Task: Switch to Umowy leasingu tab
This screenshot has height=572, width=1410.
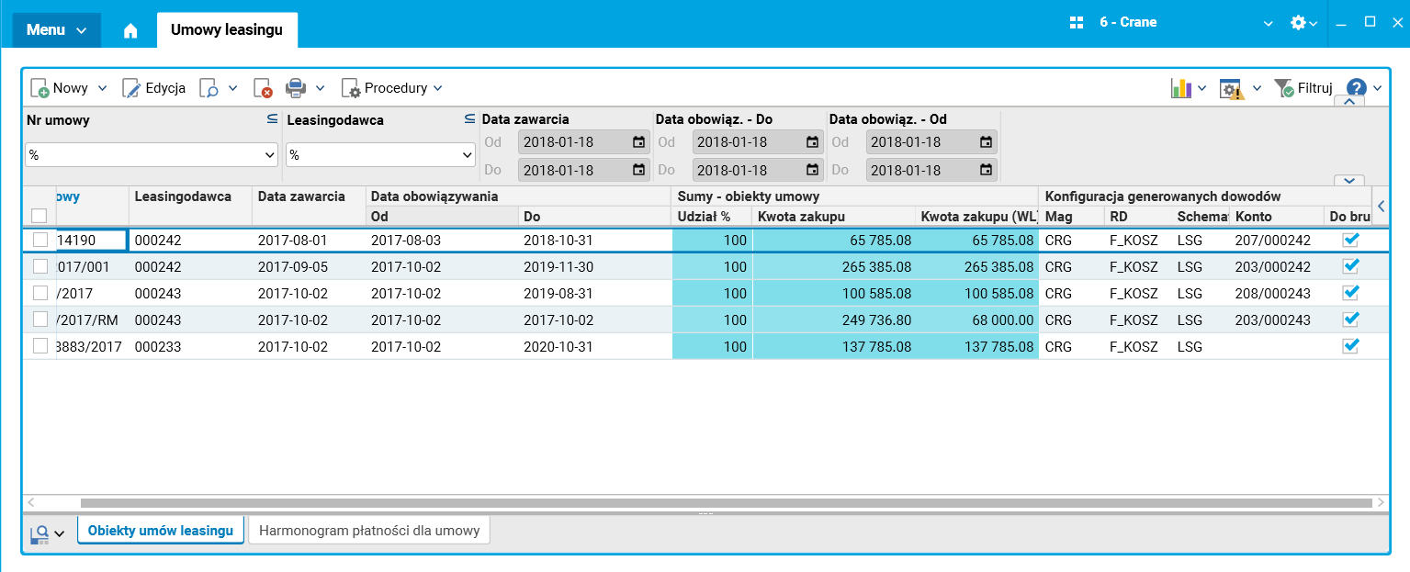Action: [227, 29]
